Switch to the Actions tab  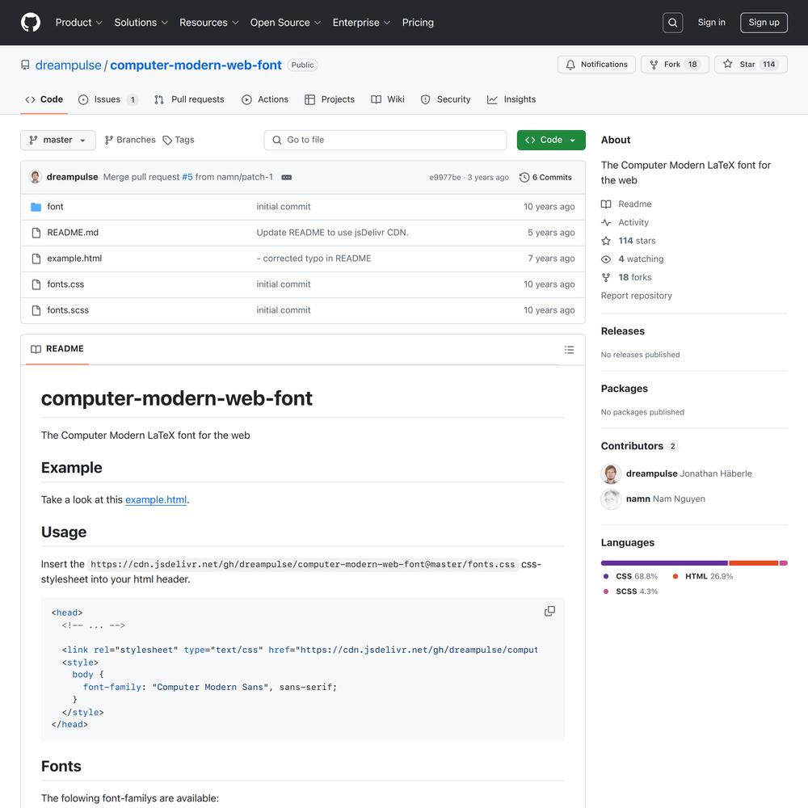point(265,99)
